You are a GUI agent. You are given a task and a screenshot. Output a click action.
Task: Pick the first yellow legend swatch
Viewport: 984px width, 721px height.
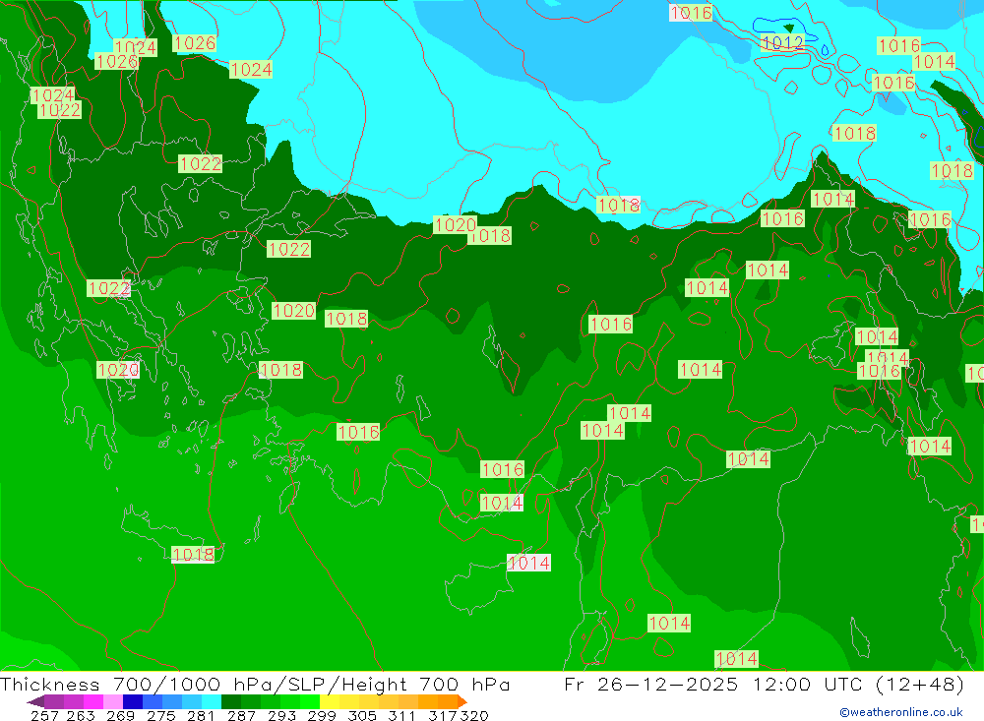tap(330, 701)
